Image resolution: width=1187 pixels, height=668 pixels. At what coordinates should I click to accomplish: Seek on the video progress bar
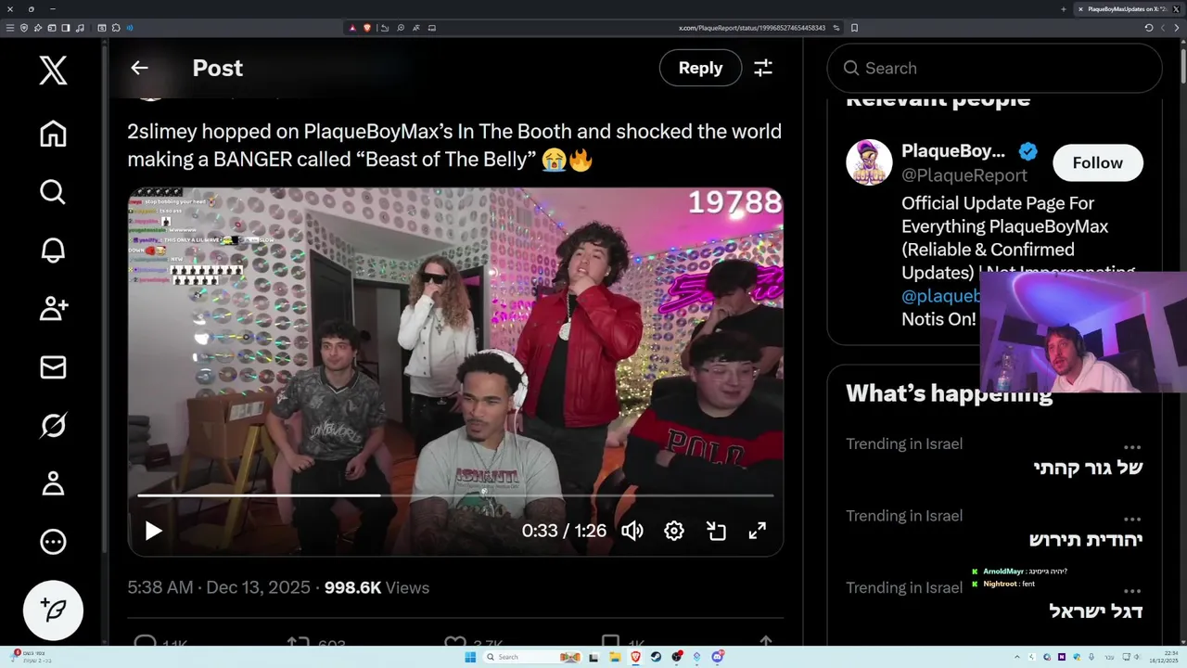(455, 495)
